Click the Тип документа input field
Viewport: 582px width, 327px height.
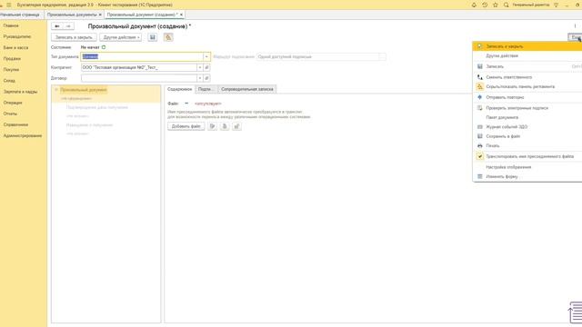pyautogui.click(x=142, y=56)
